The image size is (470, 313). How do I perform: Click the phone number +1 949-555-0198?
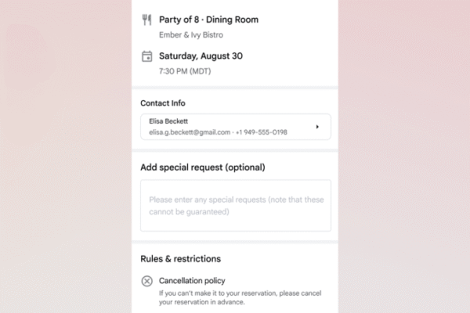click(x=262, y=132)
